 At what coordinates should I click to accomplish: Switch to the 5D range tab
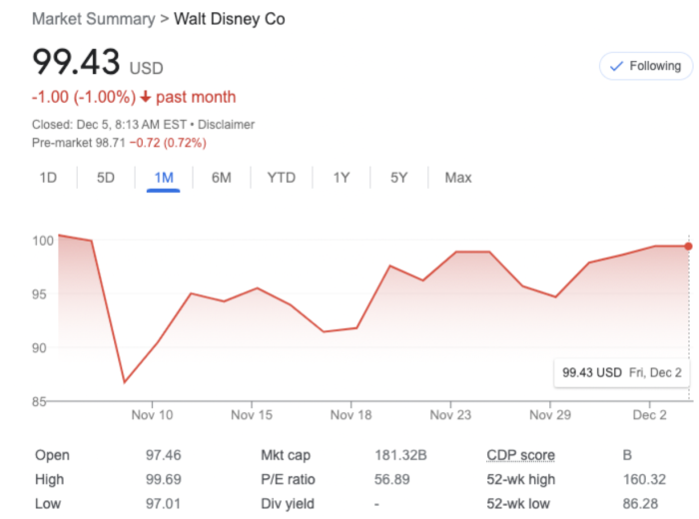pos(106,178)
